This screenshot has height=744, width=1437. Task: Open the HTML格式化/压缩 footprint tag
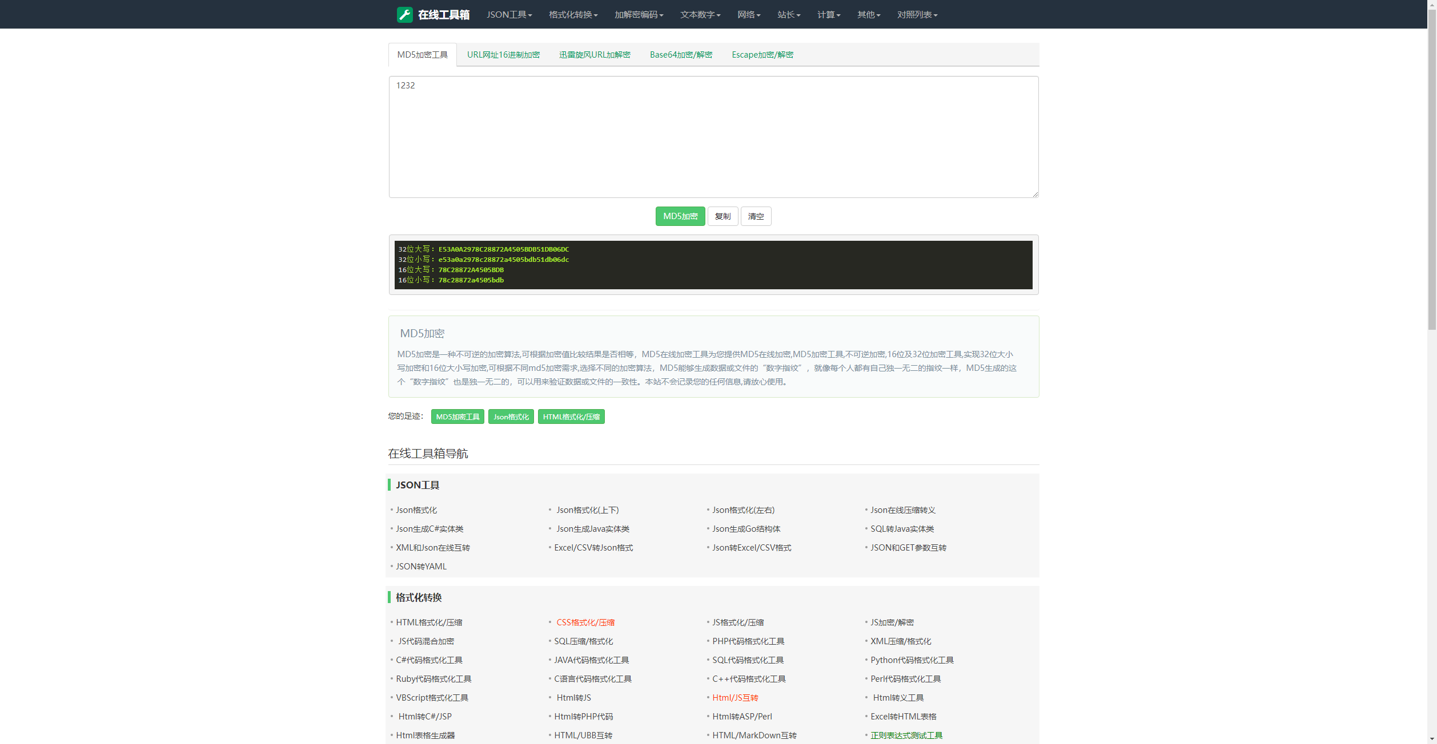point(571,417)
